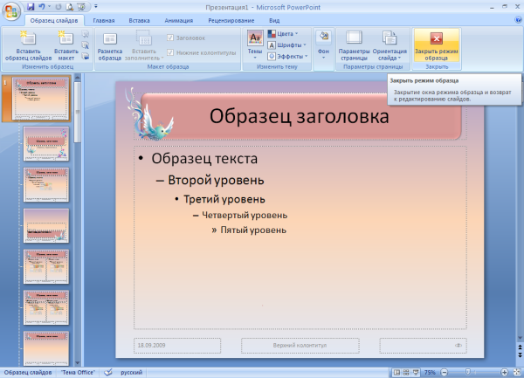The width and height of the screenshot is (524, 378).
Task: Open the round Office button menu
Action: [11, 12]
